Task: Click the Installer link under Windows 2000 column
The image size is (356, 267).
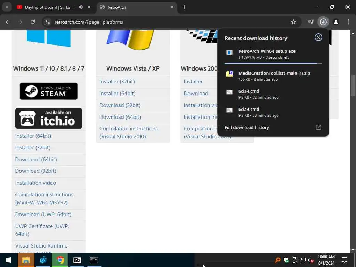Action: (193, 81)
